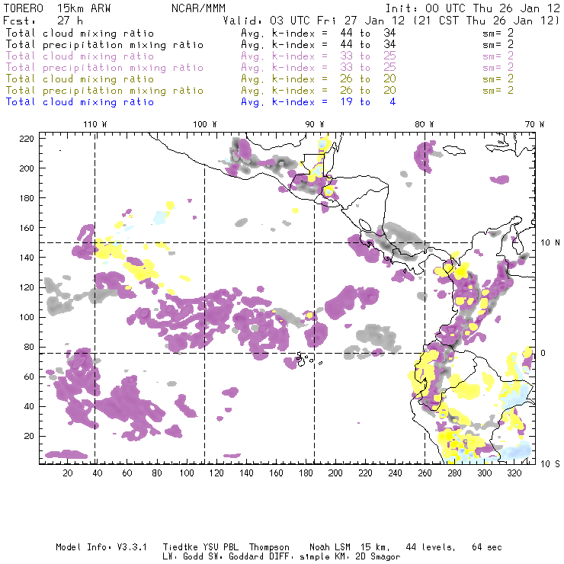Screen dimensions: 564x564
Task: Click the "Thompson" microphysics text
Action: pos(269,547)
